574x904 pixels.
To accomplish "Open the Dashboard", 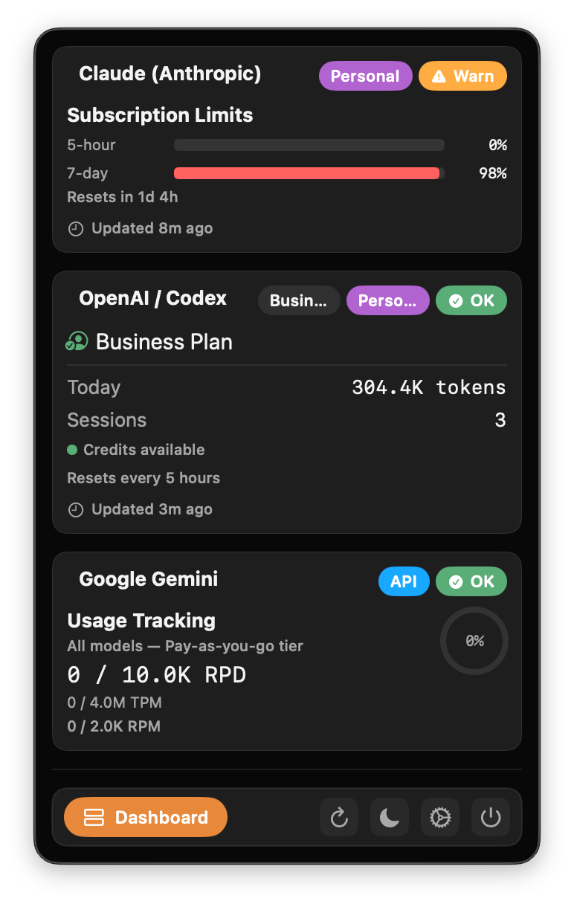I will point(145,817).
